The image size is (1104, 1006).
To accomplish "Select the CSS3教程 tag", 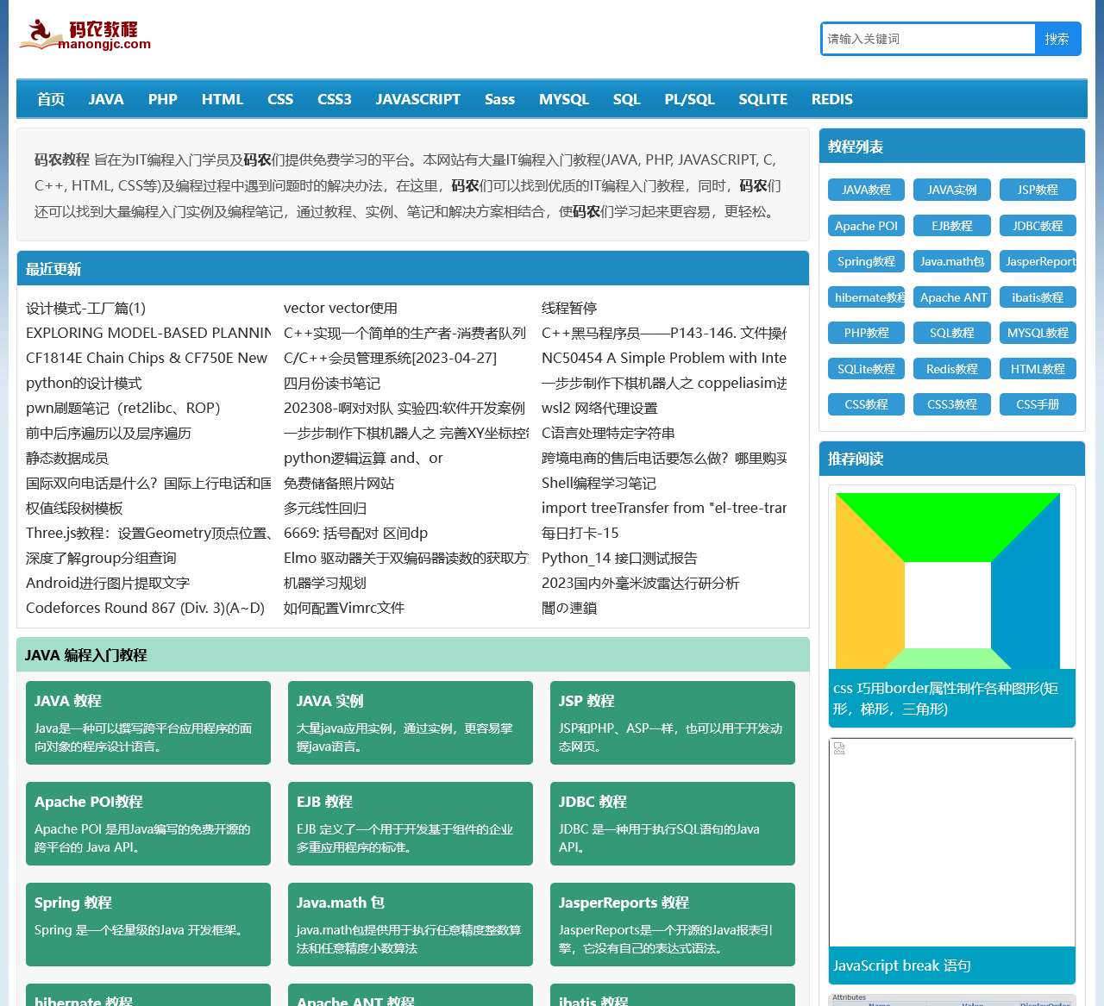I will (x=952, y=404).
